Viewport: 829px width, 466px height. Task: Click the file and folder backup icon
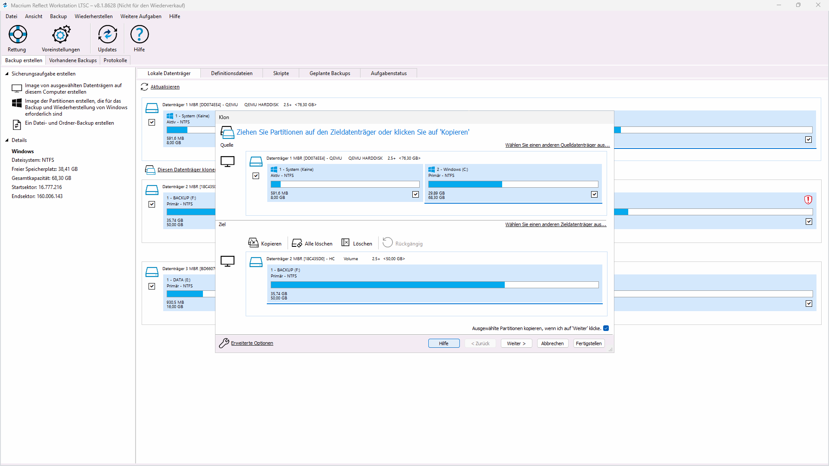point(17,125)
